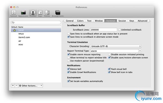The width and height of the screenshot is (163, 103).
Task: Minimize the Preferences window
Action: pos(14,7)
